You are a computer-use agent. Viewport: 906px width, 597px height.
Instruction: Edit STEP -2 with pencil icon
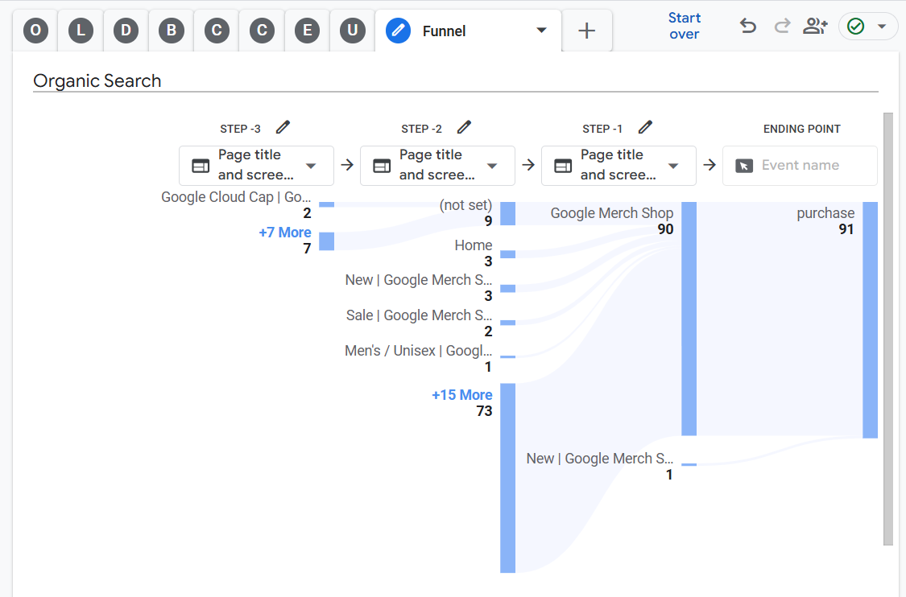click(x=464, y=128)
